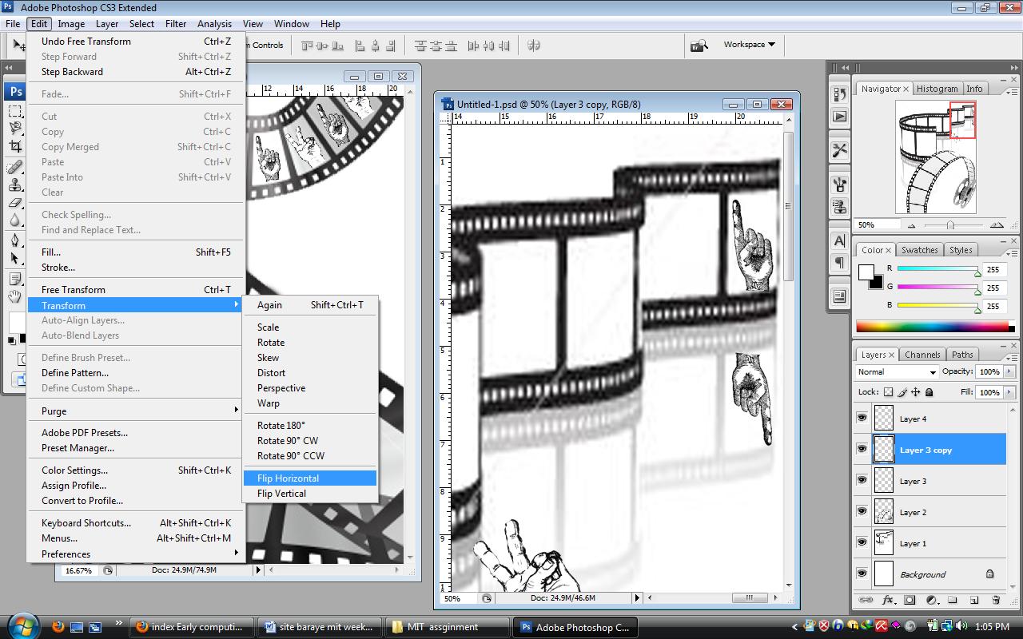This screenshot has height=639, width=1023.
Task: Click the Navigator thumbnail preview
Action: (x=937, y=157)
